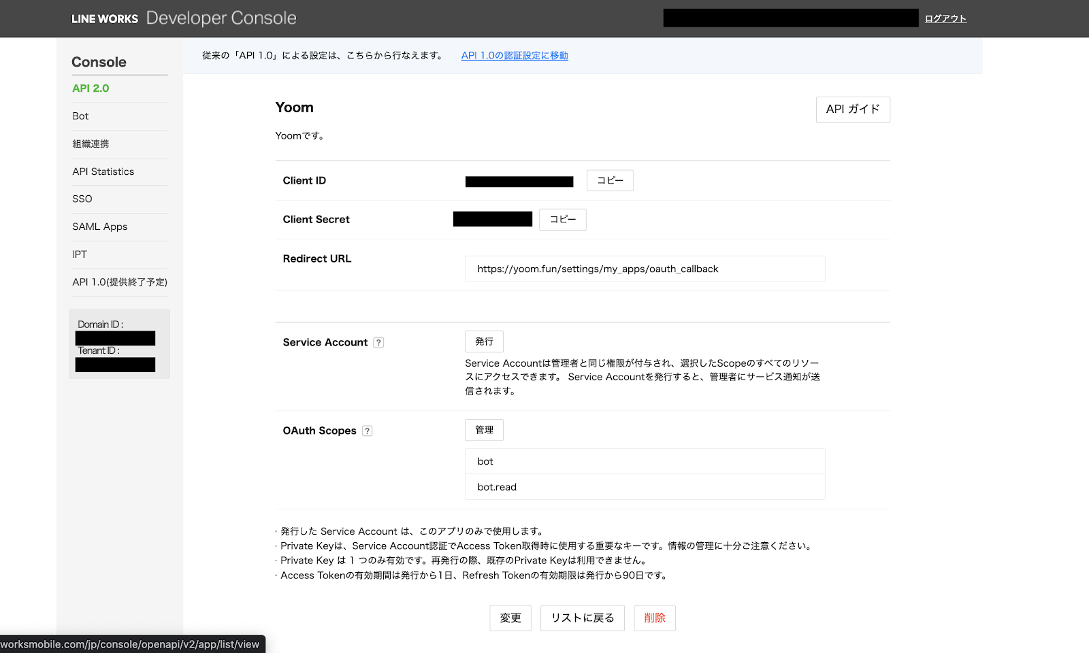Manage OAuth Scopes with 管理 button

[x=484, y=431]
